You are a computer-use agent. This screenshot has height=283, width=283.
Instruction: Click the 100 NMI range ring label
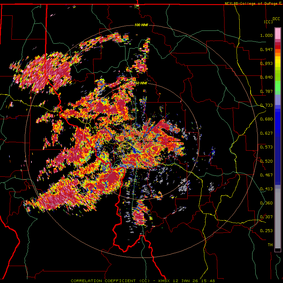tap(141, 25)
